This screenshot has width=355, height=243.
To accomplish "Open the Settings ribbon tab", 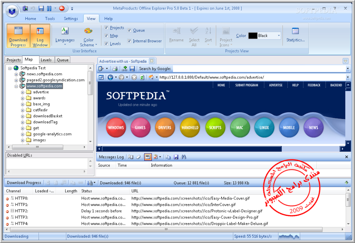I will click(71, 19).
